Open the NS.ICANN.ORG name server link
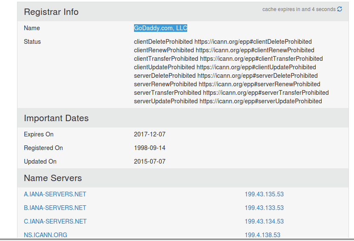The image size is (354, 241). pyautogui.click(x=46, y=235)
